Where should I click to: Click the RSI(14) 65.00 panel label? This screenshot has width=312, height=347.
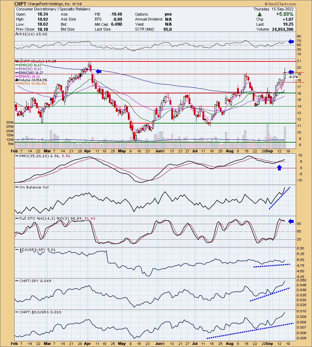pyautogui.click(x=33, y=34)
